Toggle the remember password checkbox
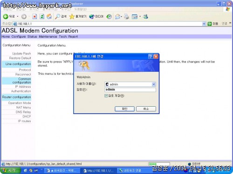233x174 pixels. 106,96
